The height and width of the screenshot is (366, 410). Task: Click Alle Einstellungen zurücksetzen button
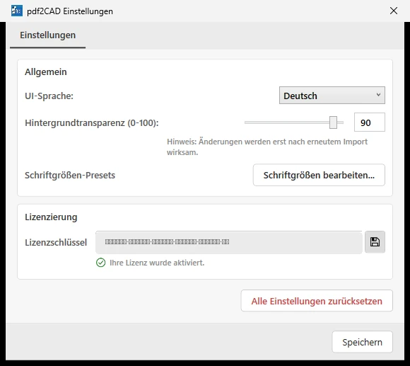pos(317,301)
